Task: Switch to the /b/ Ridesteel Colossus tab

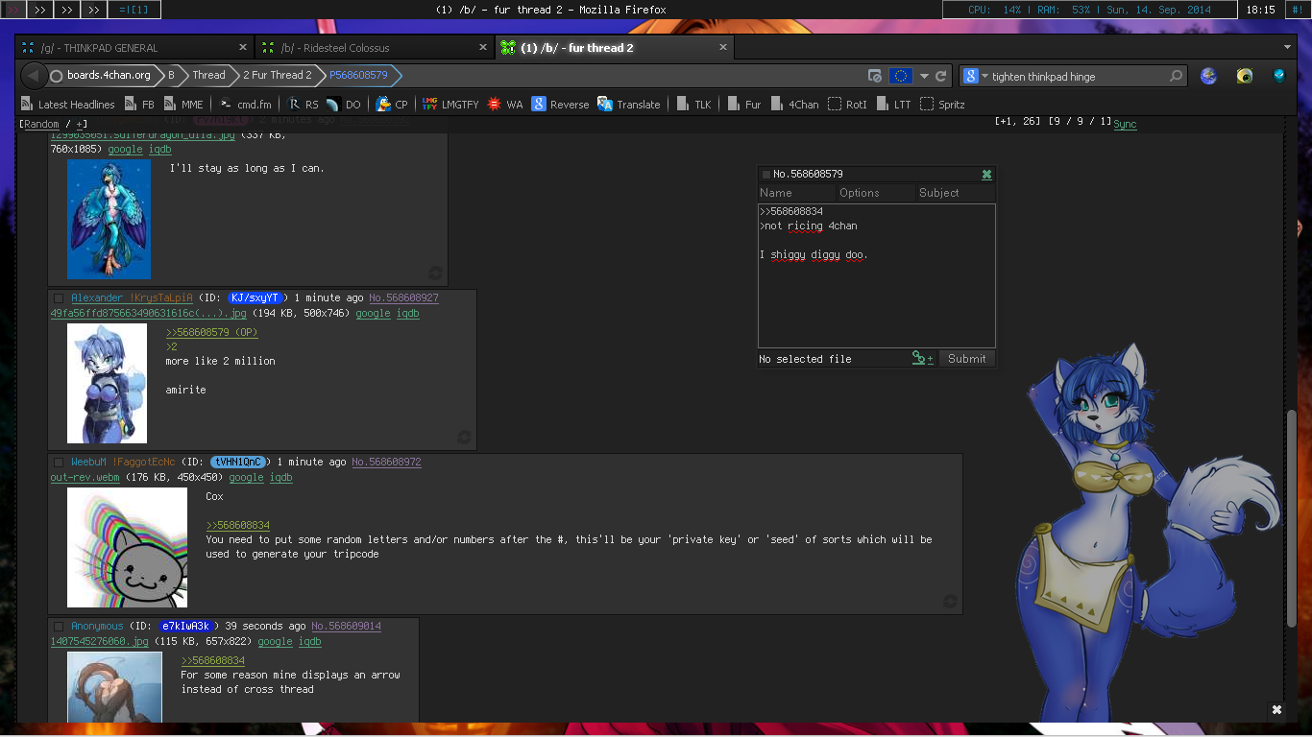Action: (x=376, y=48)
